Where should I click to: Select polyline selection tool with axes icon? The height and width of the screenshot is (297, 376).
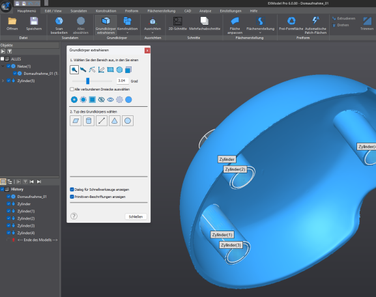[x=101, y=70]
